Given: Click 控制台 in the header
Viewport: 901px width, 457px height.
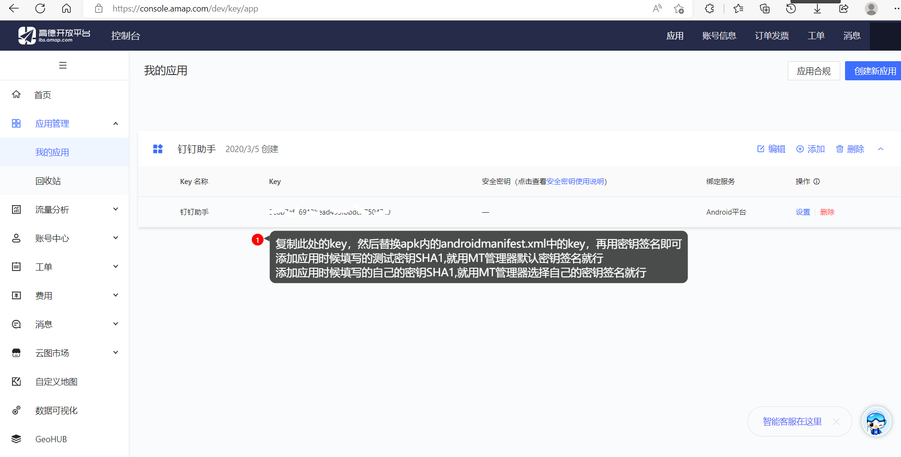Looking at the screenshot, I should point(125,36).
